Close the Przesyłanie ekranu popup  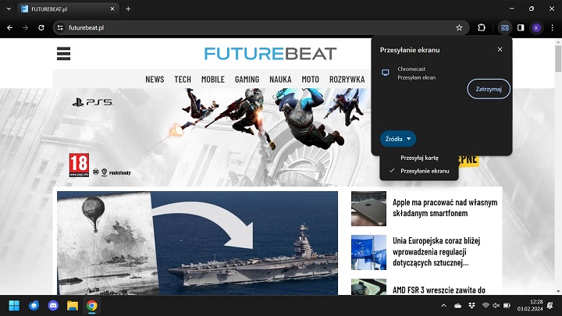(500, 49)
